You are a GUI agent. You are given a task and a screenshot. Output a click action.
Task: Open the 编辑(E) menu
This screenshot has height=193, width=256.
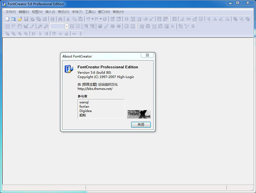tap(24, 12)
